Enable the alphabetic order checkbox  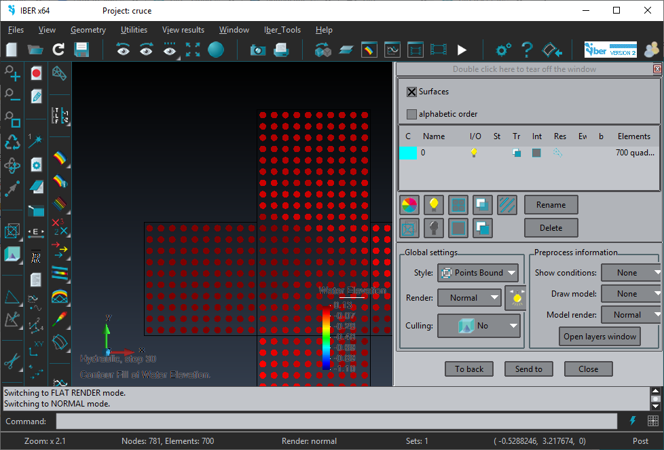(x=411, y=114)
